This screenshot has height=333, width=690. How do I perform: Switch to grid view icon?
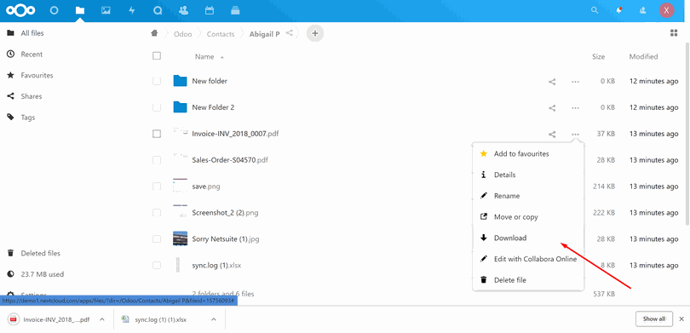tap(673, 33)
